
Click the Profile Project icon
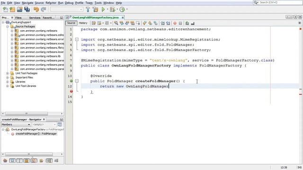(122, 9)
